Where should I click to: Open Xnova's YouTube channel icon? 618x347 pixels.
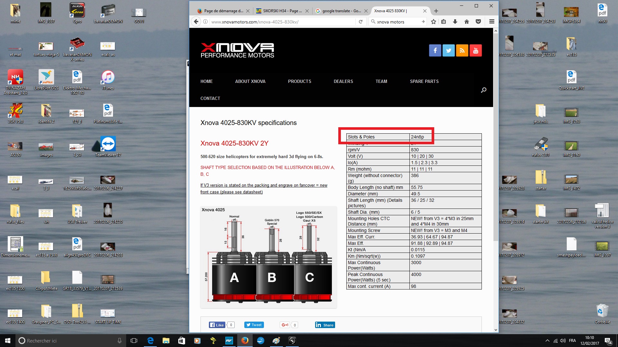pyautogui.click(x=476, y=50)
